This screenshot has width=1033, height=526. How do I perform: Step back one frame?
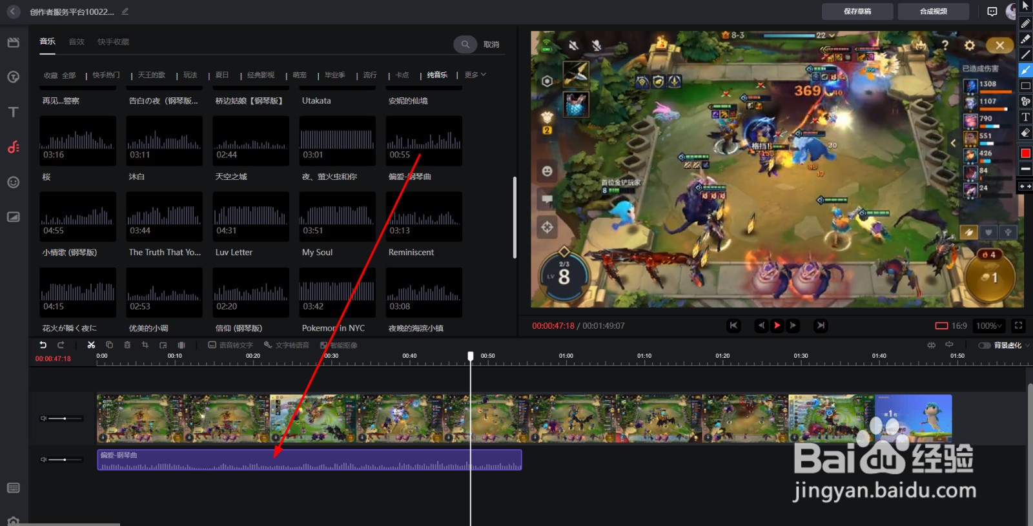point(762,326)
